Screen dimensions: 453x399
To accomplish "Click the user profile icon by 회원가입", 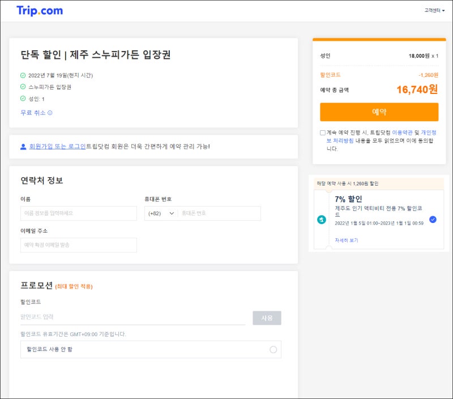I will (x=23, y=147).
